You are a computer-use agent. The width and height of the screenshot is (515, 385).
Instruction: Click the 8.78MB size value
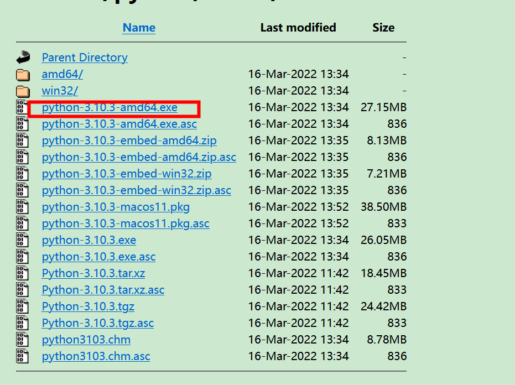click(x=387, y=340)
